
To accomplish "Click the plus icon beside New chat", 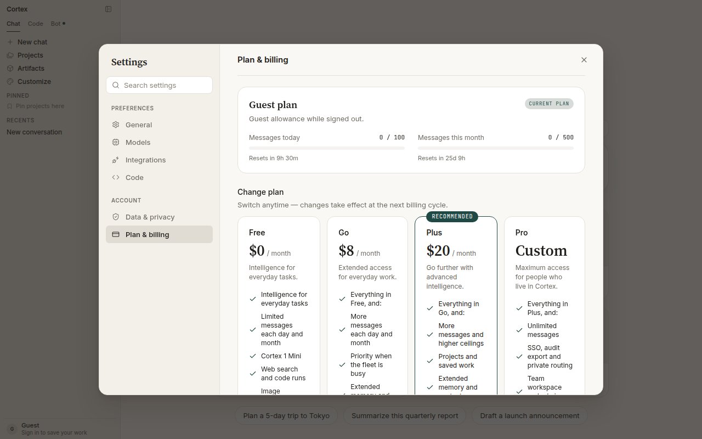I will click(x=10, y=42).
